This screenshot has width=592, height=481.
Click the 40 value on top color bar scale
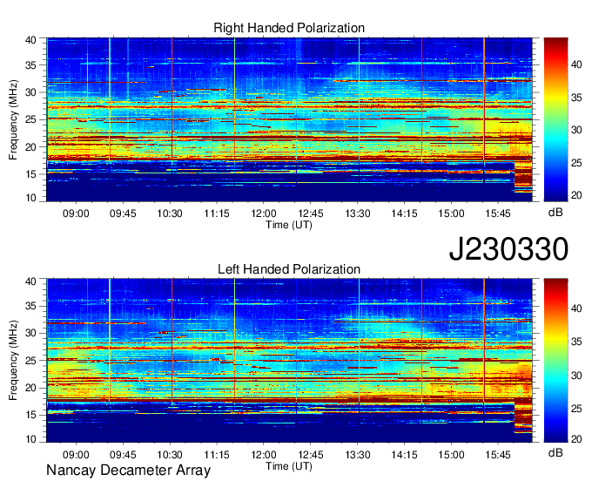576,64
